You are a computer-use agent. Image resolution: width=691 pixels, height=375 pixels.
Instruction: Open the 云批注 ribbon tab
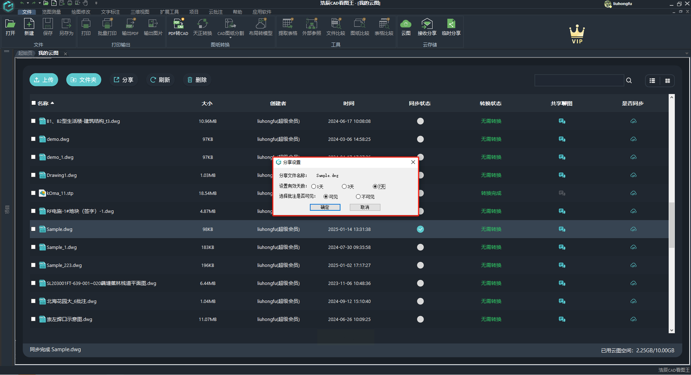[215, 12]
